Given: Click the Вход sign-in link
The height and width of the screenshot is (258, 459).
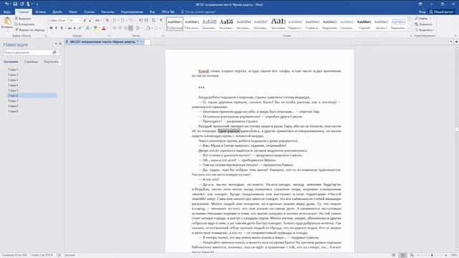Looking at the screenshot, I should coord(422,11).
